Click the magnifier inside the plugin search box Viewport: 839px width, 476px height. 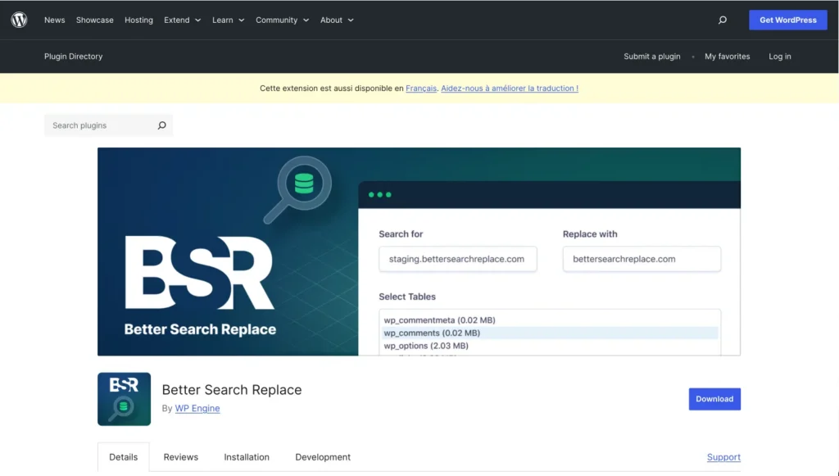[x=161, y=125]
